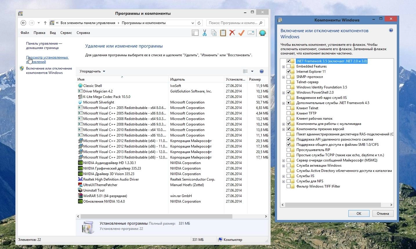The image size is (416, 249).
Task: Click the WinRAR 5.01 icon
Action: pos(80,196)
